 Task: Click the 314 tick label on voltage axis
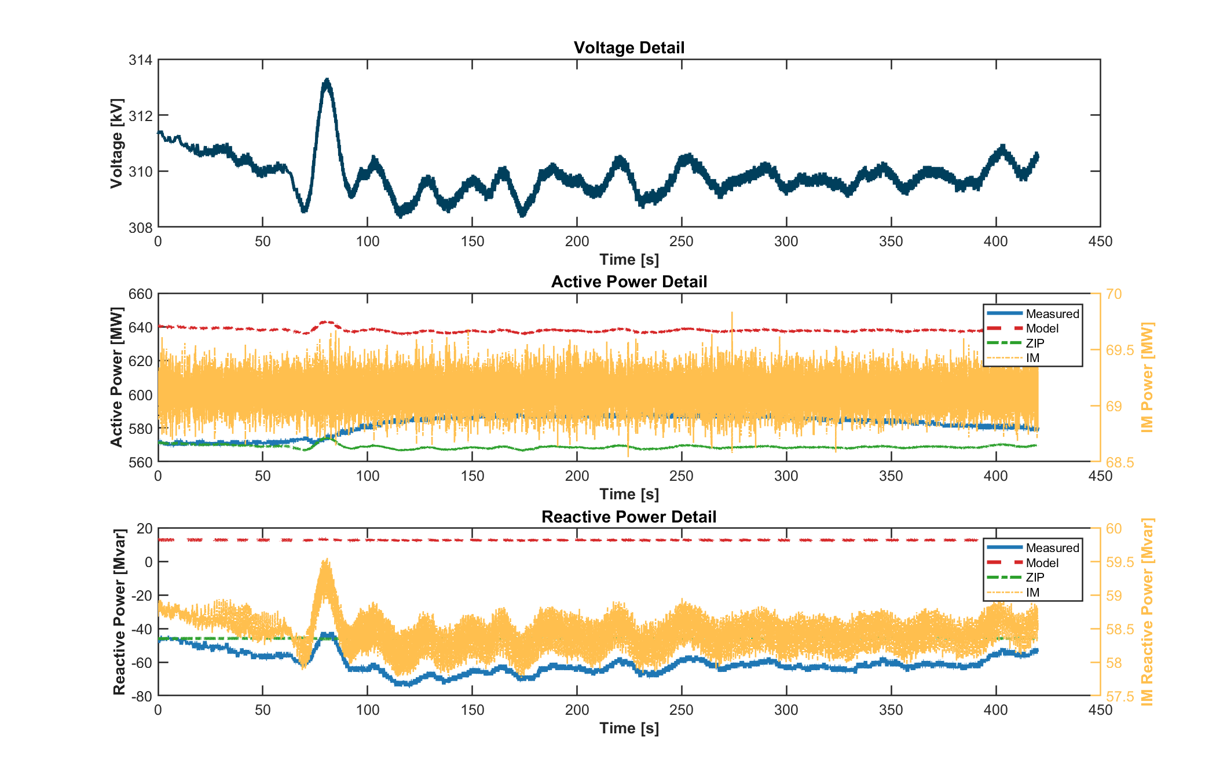[x=140, y=60]
